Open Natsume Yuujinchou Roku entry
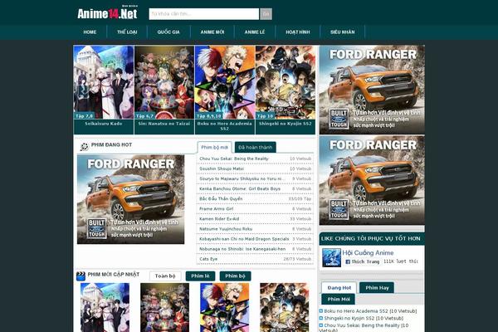Viewport: 498px width, 332px height. pyautogui.click(x=226, y=229)
